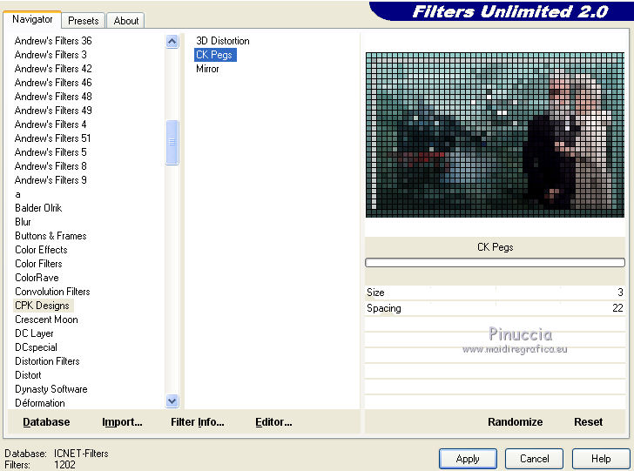Click the category list scrollbar thumb
This screenshot has height=471, width=634.
(x=172, y=142)
